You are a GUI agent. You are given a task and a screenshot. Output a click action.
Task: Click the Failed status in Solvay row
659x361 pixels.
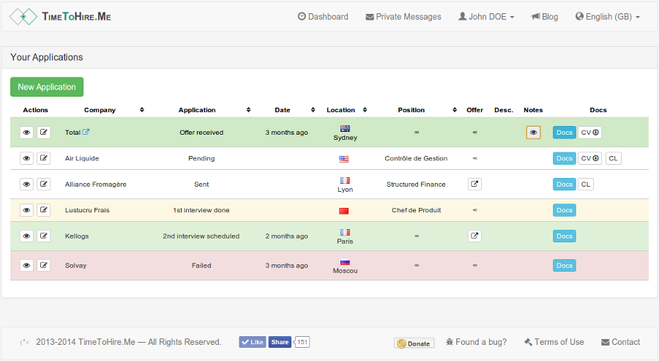coord(201,266)
